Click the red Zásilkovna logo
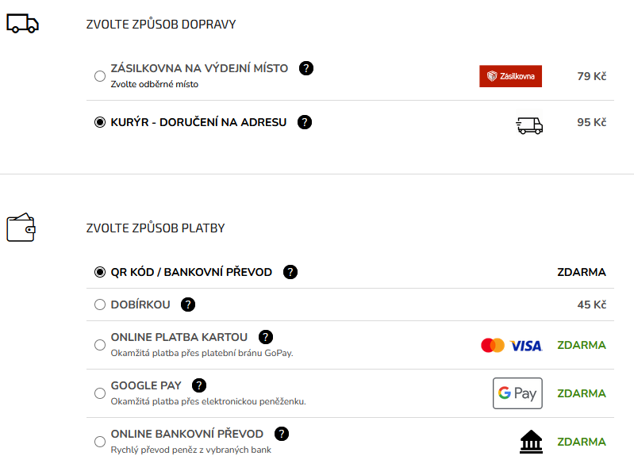634x475 pixels. tap(510, 76)
